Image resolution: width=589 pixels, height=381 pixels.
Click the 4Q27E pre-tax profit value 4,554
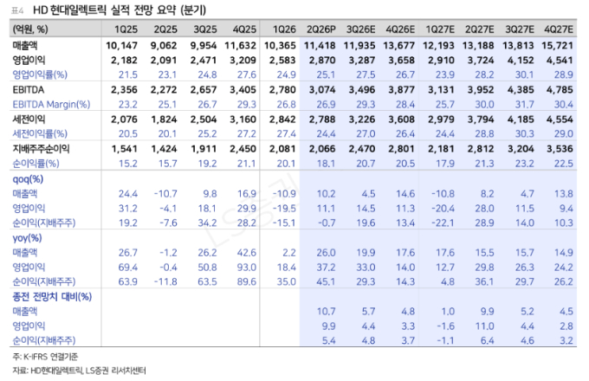click(560, 119)
